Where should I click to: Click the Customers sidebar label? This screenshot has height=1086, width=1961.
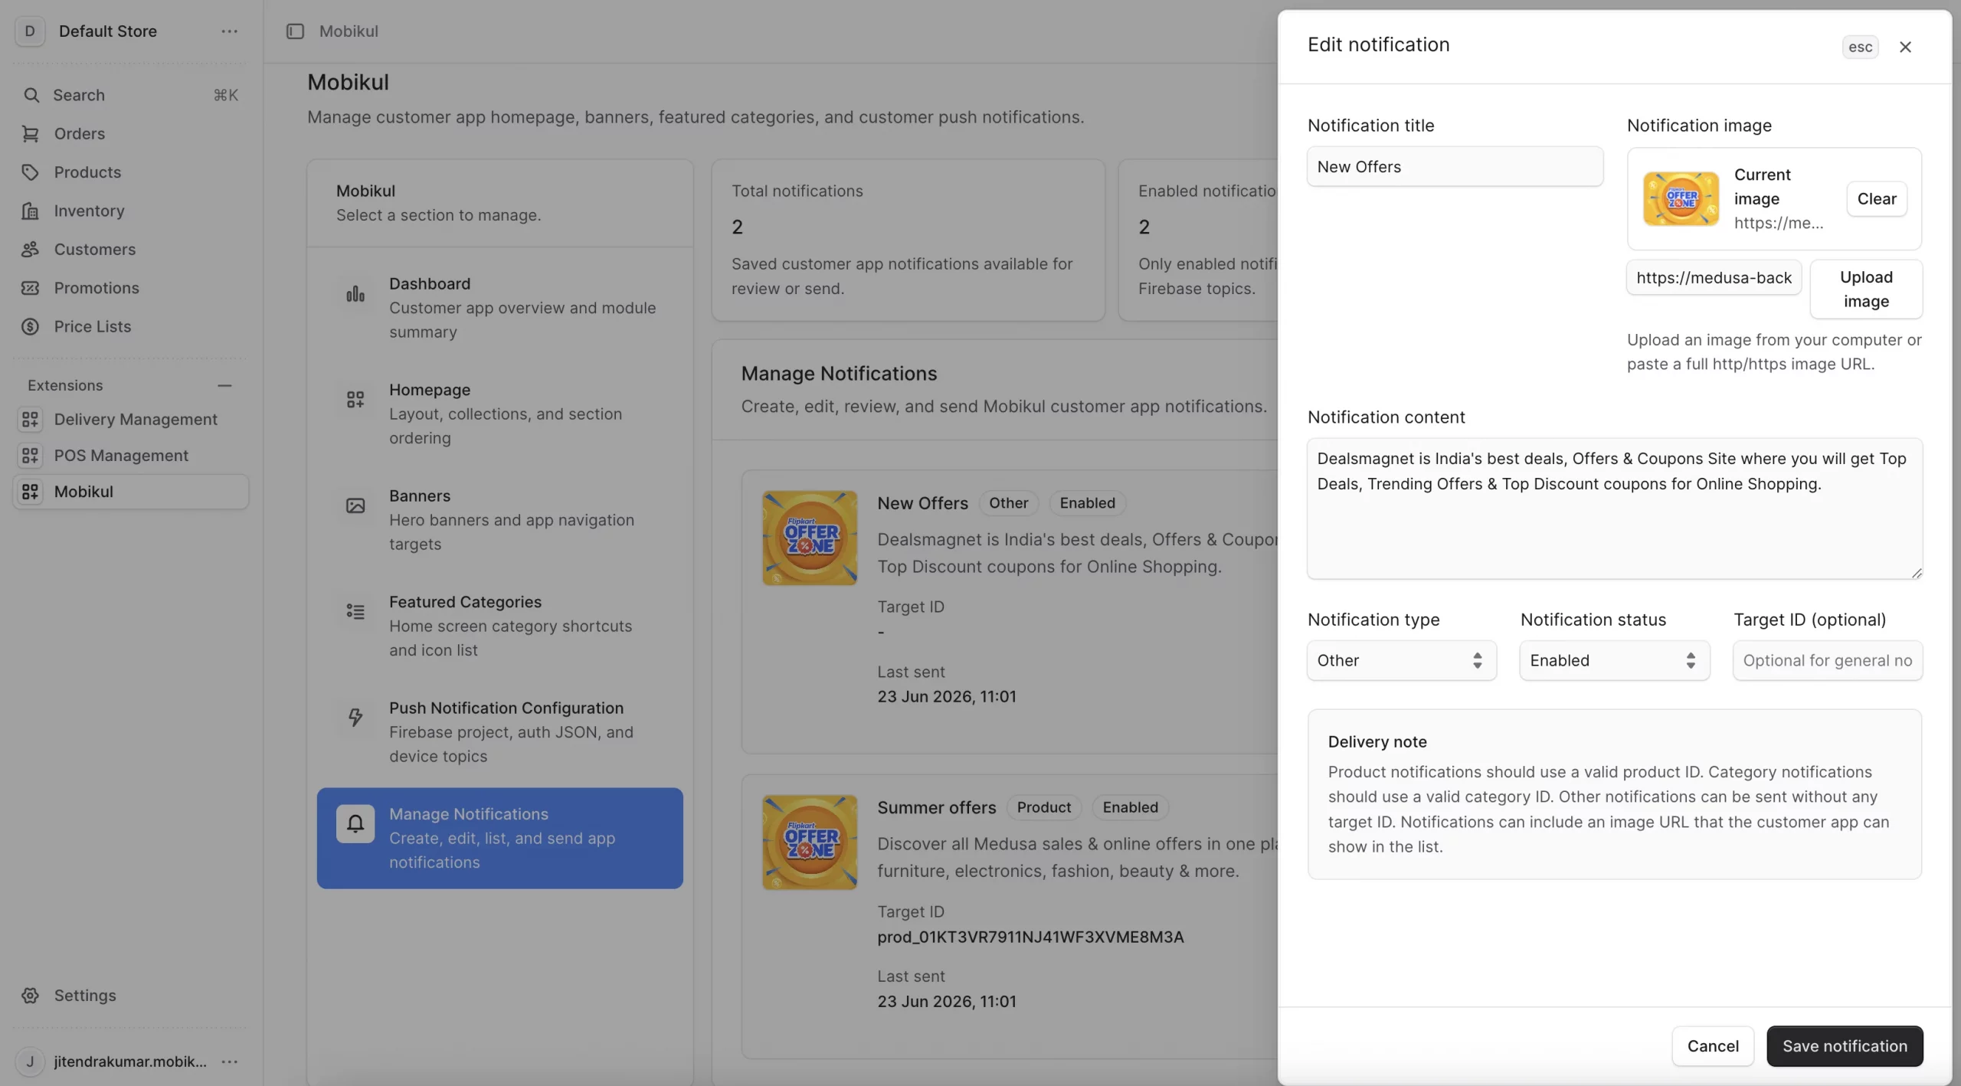[x=94, y=249]
